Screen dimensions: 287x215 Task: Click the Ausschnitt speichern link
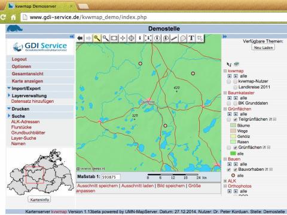(97, 186)
